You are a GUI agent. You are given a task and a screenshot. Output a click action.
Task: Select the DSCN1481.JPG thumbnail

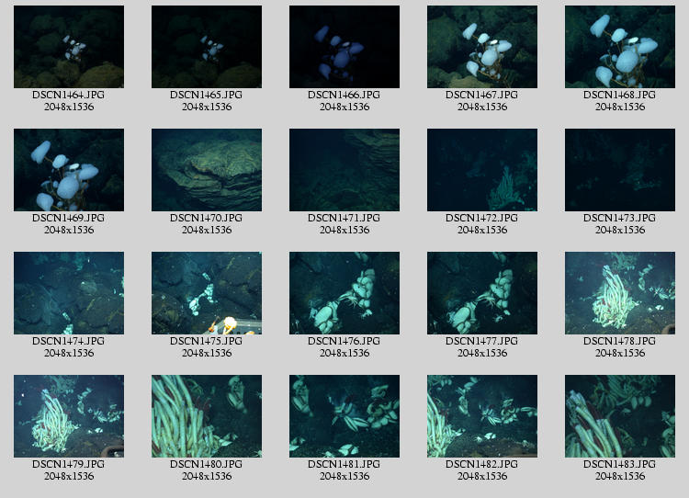click(x=344, y=416)
